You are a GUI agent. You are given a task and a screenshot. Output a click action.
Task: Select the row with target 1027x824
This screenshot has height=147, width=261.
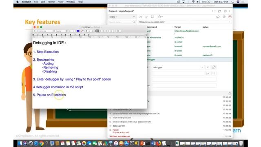click(x=189, y=38)
